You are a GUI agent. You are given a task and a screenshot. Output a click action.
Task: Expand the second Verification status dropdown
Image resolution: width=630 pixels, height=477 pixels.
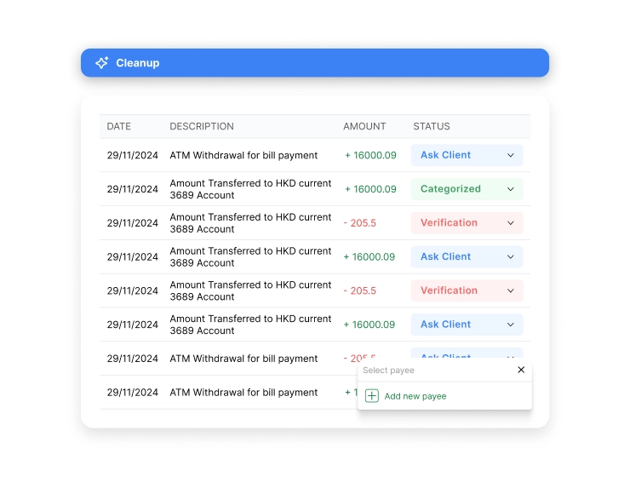[467, 290]
